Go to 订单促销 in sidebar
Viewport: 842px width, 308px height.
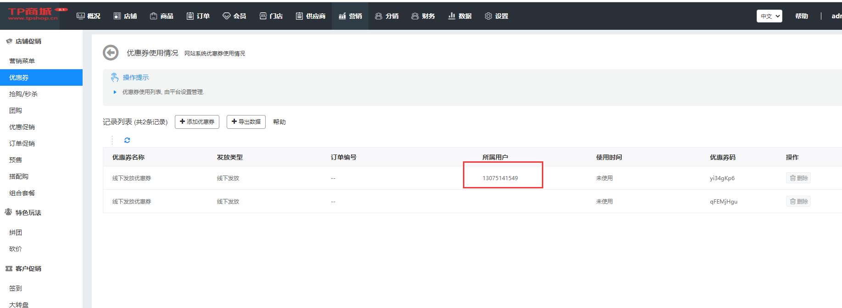point(22,143)
